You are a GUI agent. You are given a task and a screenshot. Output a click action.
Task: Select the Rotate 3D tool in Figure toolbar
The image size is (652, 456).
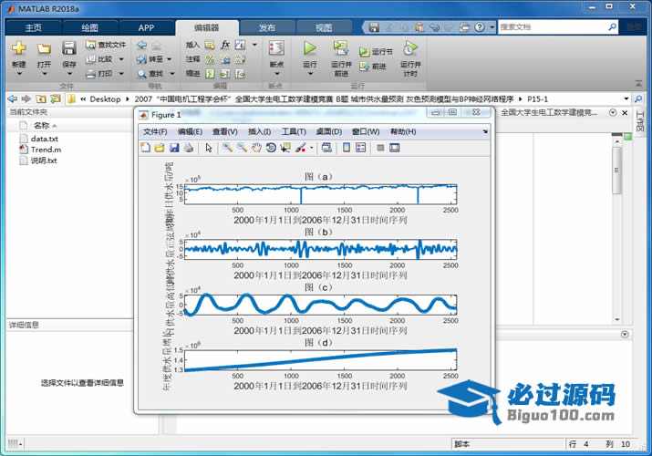pyautogui.click(x=271, y=148)
